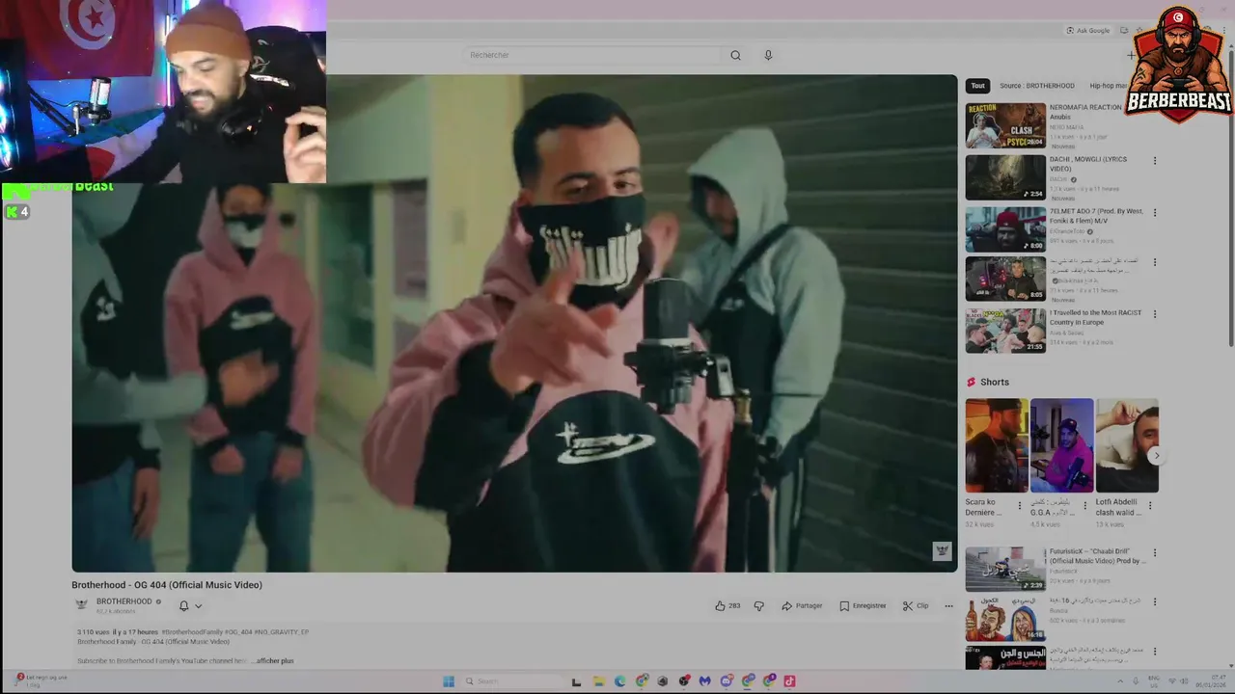Like the video with 283 likes
Image resolution: width=1235 pixels, height=694 pixels.
pos(727,606)
